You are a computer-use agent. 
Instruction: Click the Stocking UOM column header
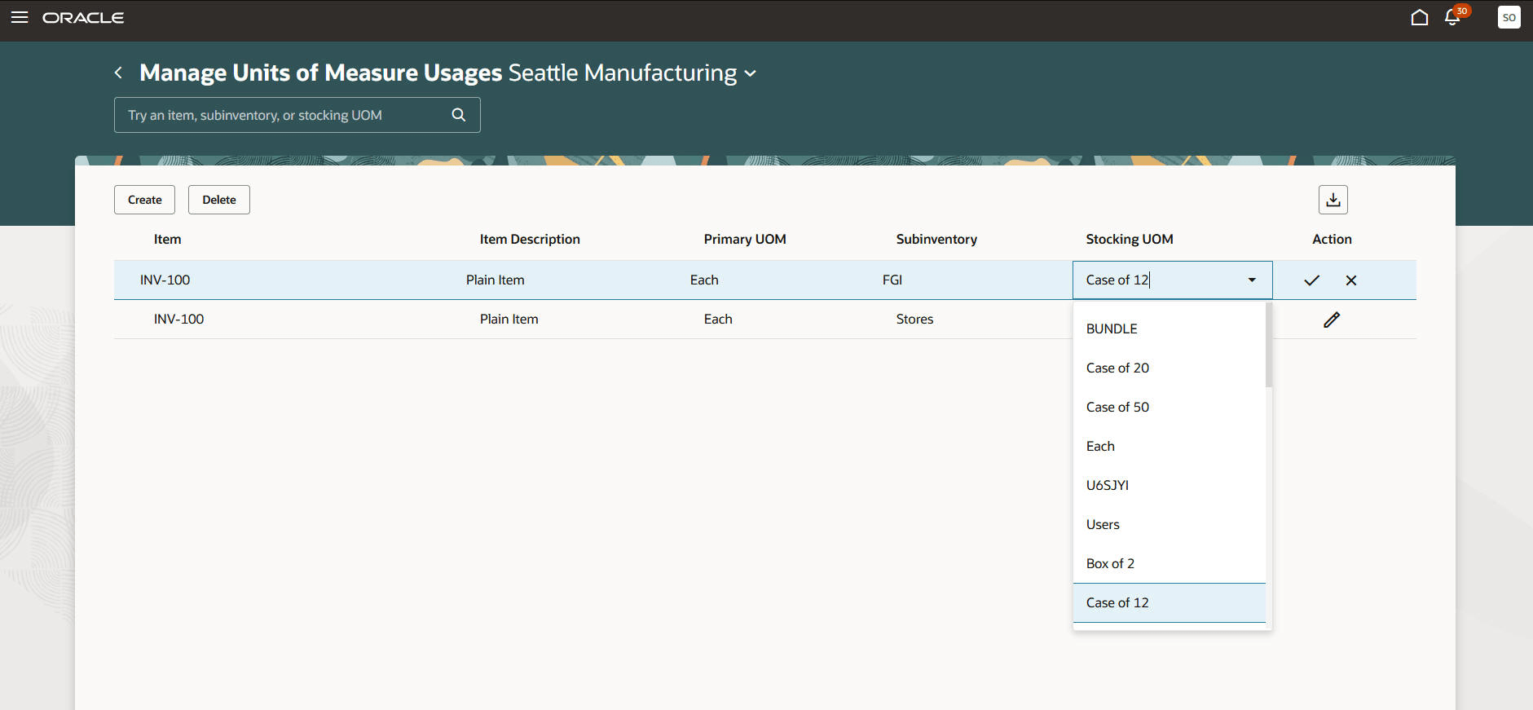(x=1130, y=240)
